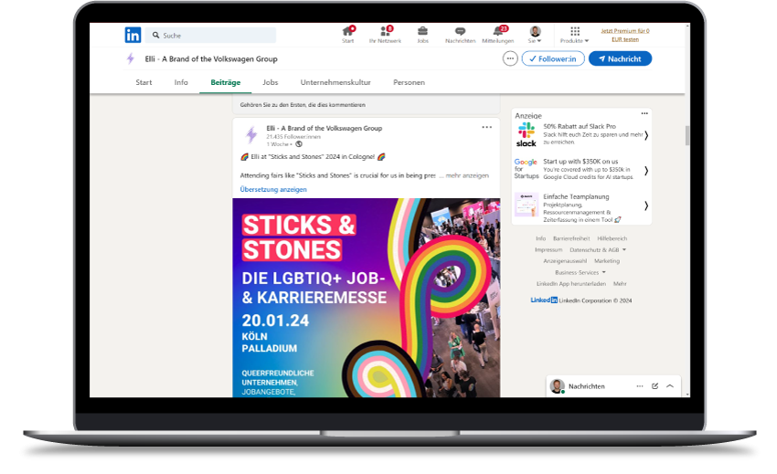Click into the Suche search field
The width and height of the screenshot is (777, 474).
(210, 36)
